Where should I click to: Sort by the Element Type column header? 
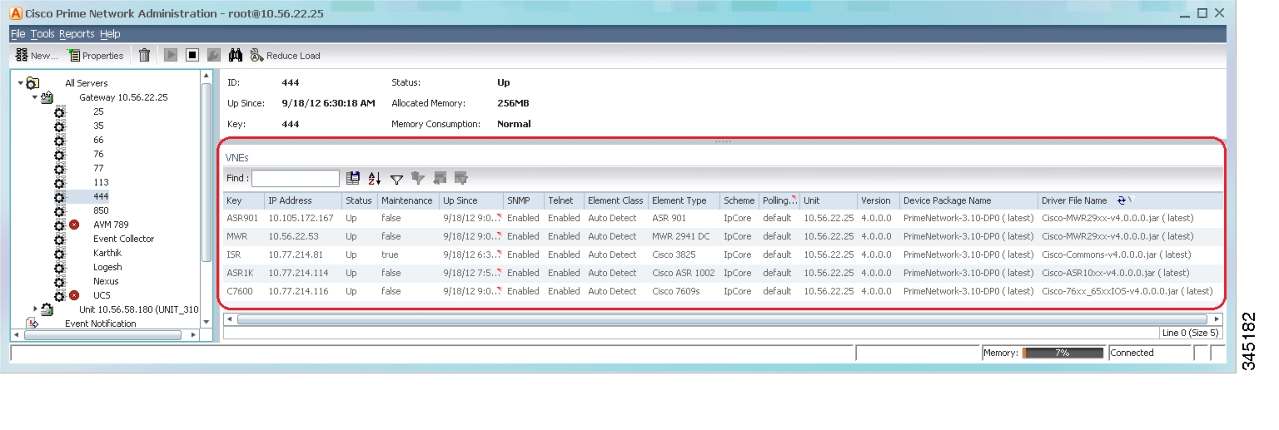pyautogui.click(x=684, y=200)
